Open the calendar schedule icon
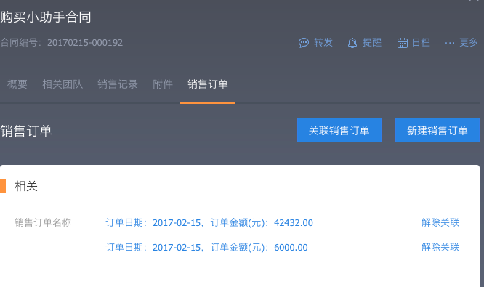 (x=402, y=43)
